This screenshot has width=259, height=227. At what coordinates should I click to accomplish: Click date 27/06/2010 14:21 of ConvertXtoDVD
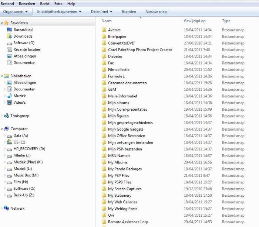click(x=198, y=43)
